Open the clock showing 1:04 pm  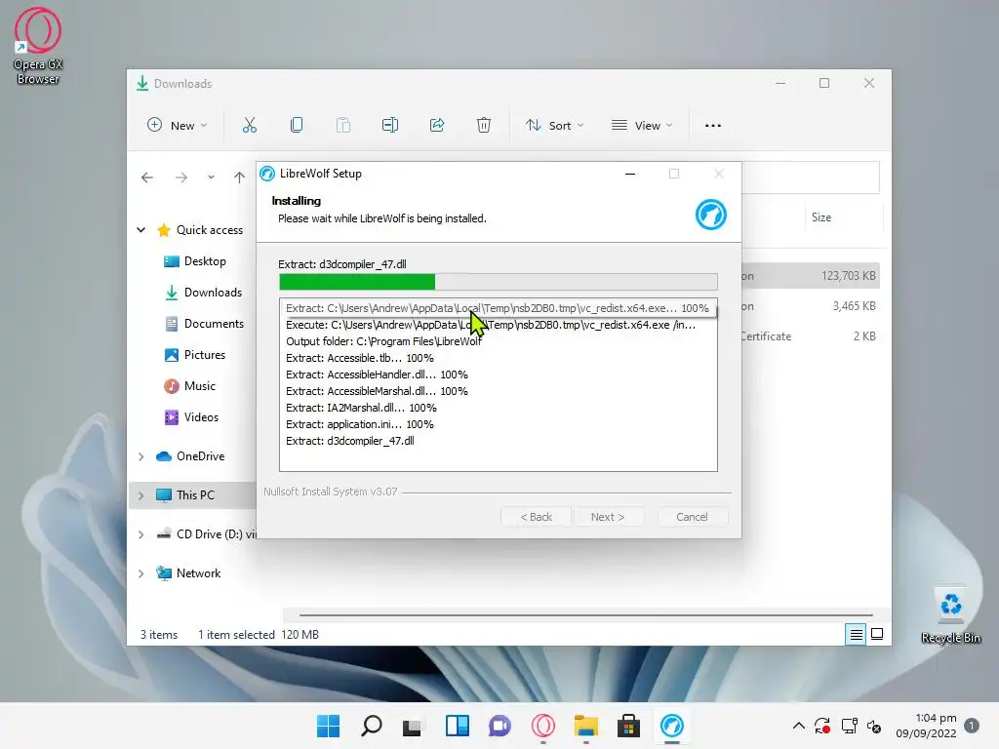click(927, 726)
